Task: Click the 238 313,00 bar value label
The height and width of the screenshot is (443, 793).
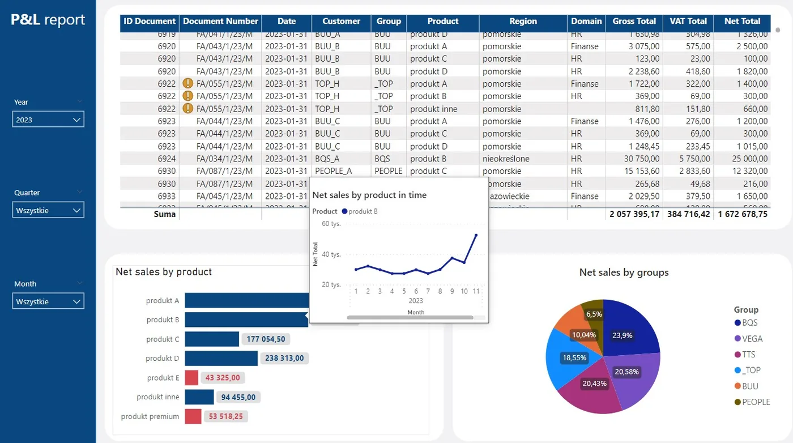Action: 284,358
